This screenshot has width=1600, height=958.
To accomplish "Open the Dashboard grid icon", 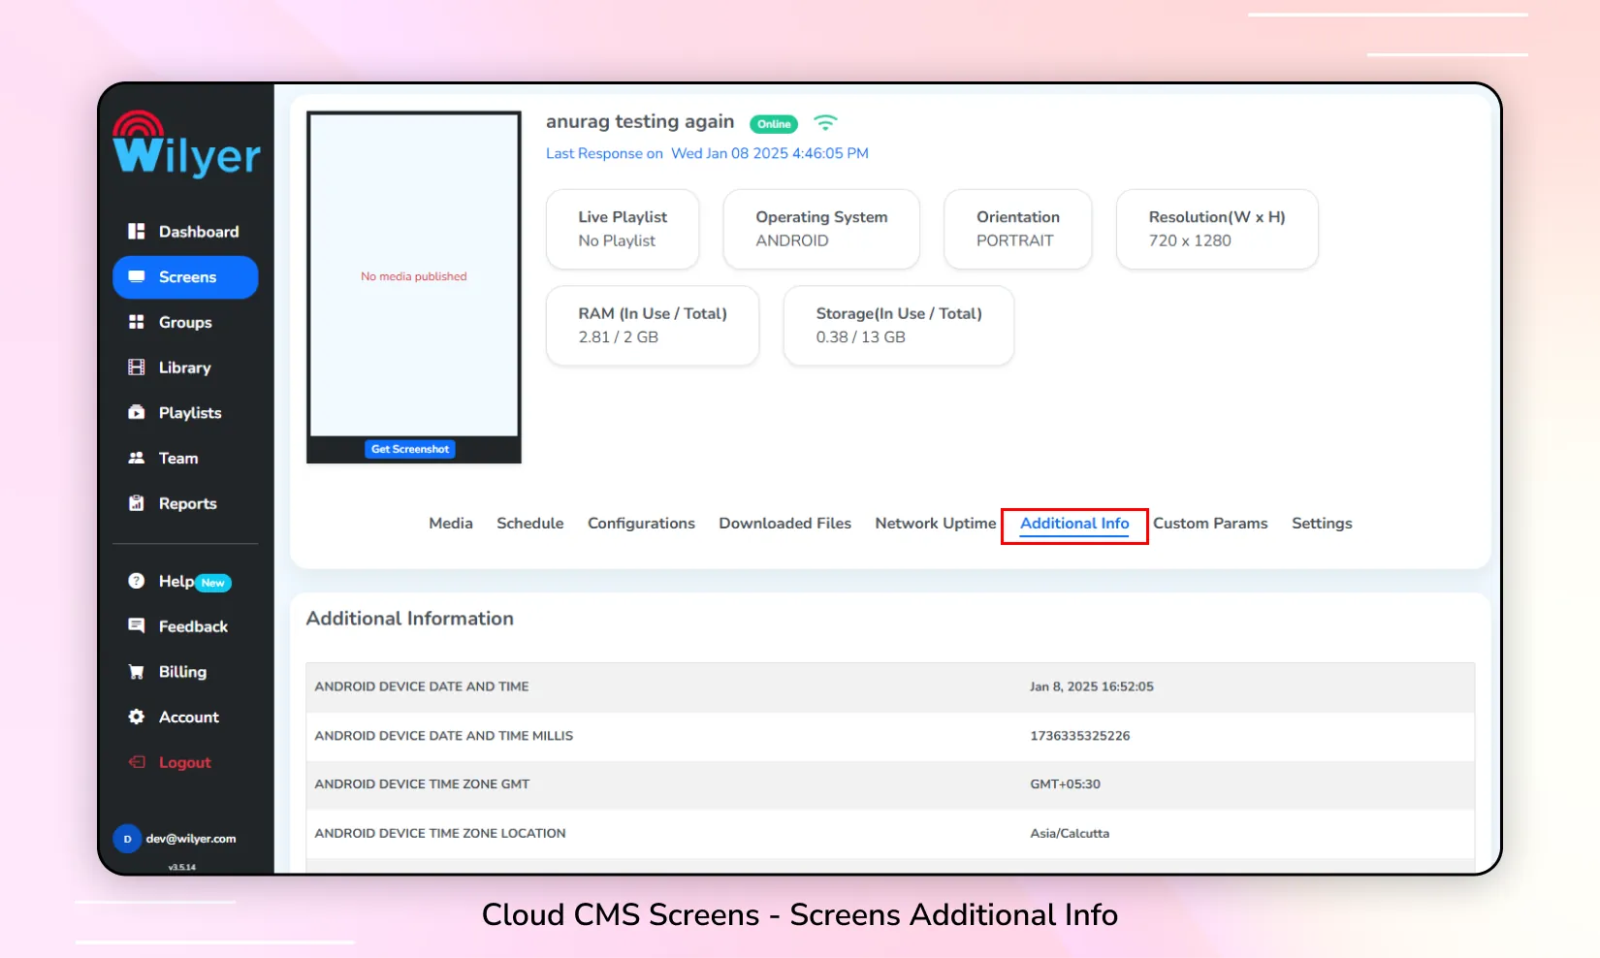I will pyautogui.click(x=137, y=231).
